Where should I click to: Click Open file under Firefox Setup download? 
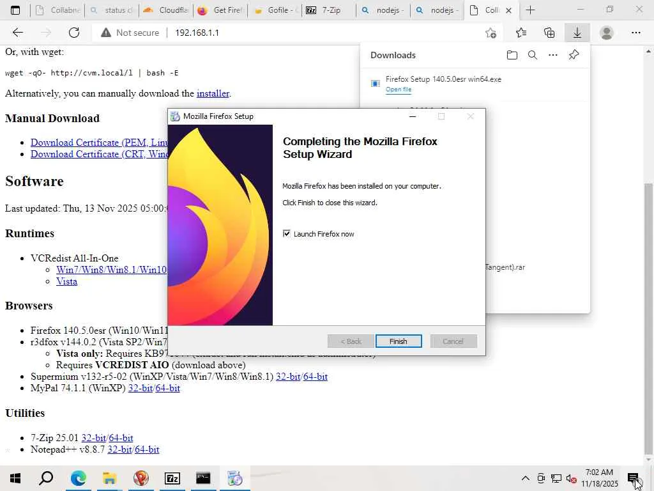tap(399, 90)
